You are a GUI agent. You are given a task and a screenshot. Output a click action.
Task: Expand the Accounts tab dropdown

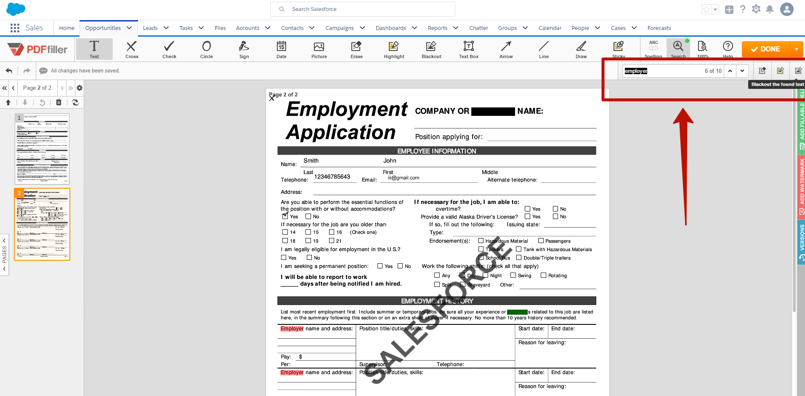(x=268, y=28)
